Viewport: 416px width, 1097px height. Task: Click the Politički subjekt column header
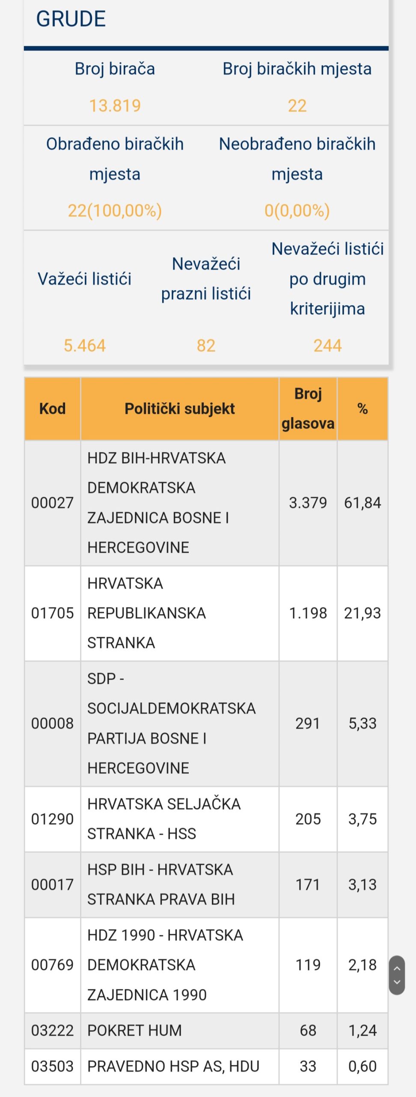click(180, 409)
